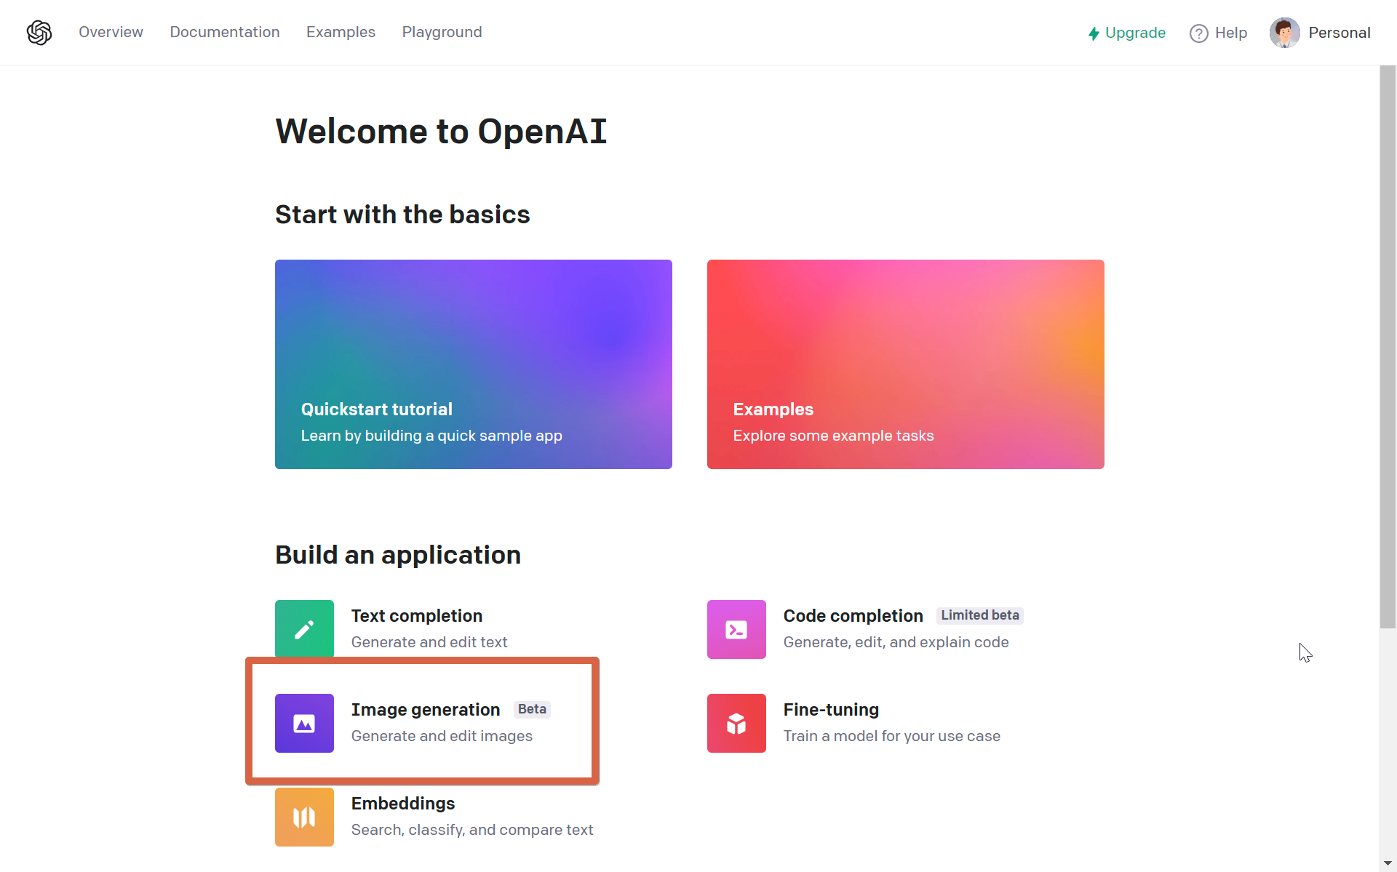Screen dimensions: 1397x872
Task: Open the Examples navigation item
Action: [341, 32]
